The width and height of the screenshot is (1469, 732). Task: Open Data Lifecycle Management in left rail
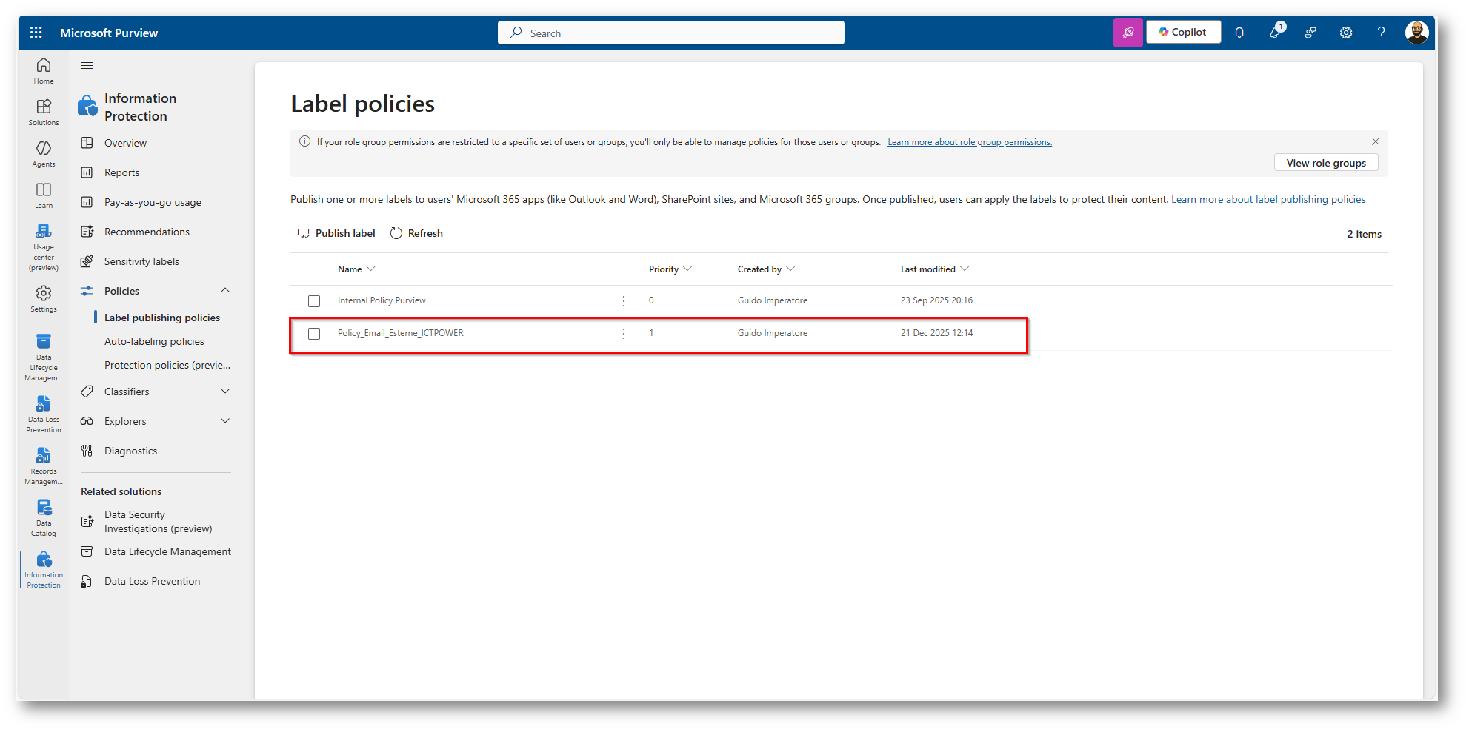tap(44, 357)
